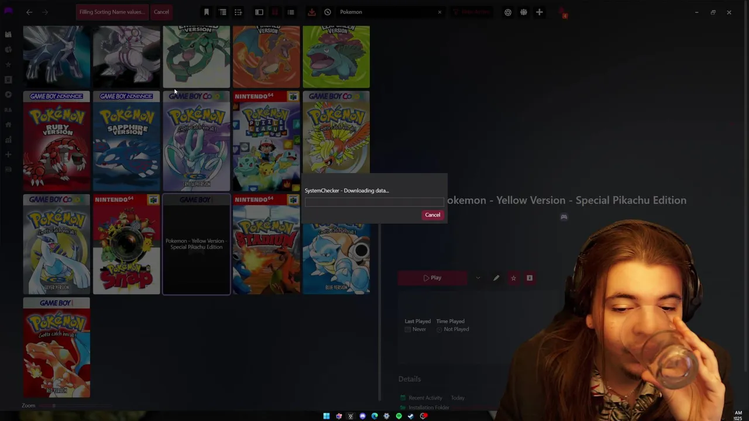The image size is (749, 421).
Task: Switch to grid view icon
Action: point(274,12)
